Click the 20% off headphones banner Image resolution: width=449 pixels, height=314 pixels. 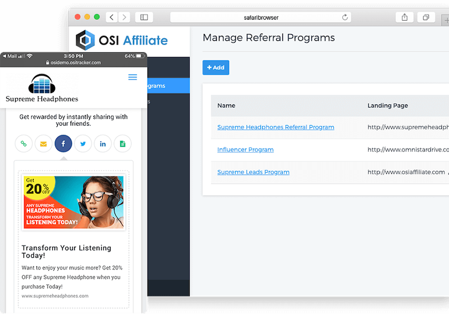tap(73, 202)
